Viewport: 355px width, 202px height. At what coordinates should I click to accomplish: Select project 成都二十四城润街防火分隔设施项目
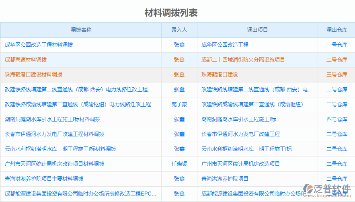coord(243,60)
